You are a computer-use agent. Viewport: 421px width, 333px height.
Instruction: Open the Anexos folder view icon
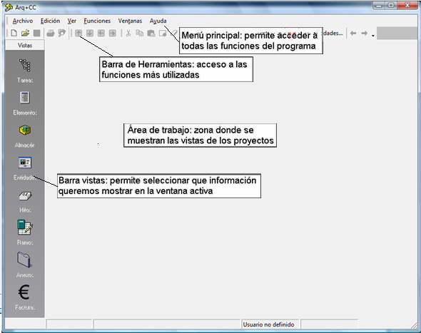[x=24, y=260]
